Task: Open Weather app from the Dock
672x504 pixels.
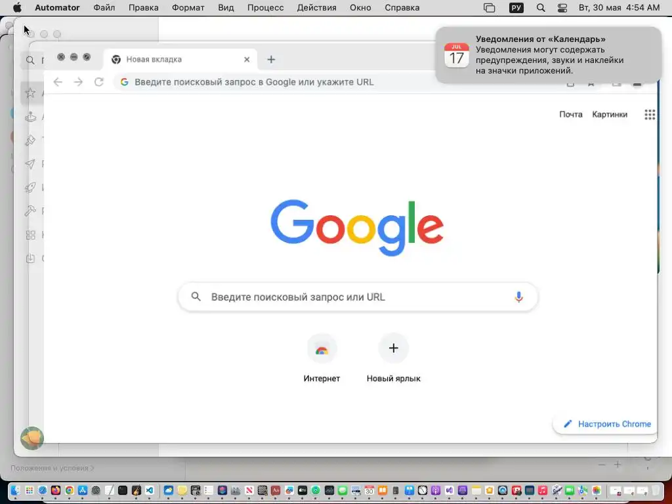Action: pyautogui.click(x=169, y=490)
